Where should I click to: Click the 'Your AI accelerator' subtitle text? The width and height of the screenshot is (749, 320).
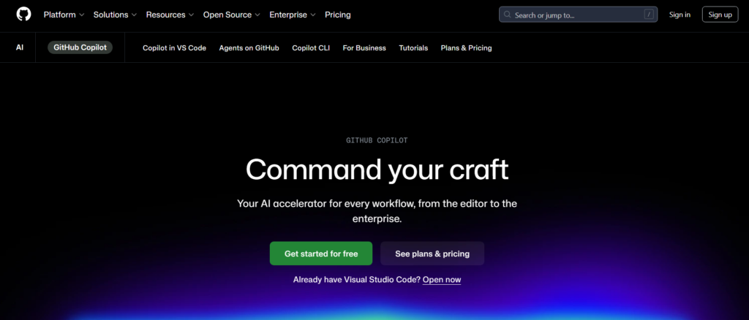pos(377,211)
